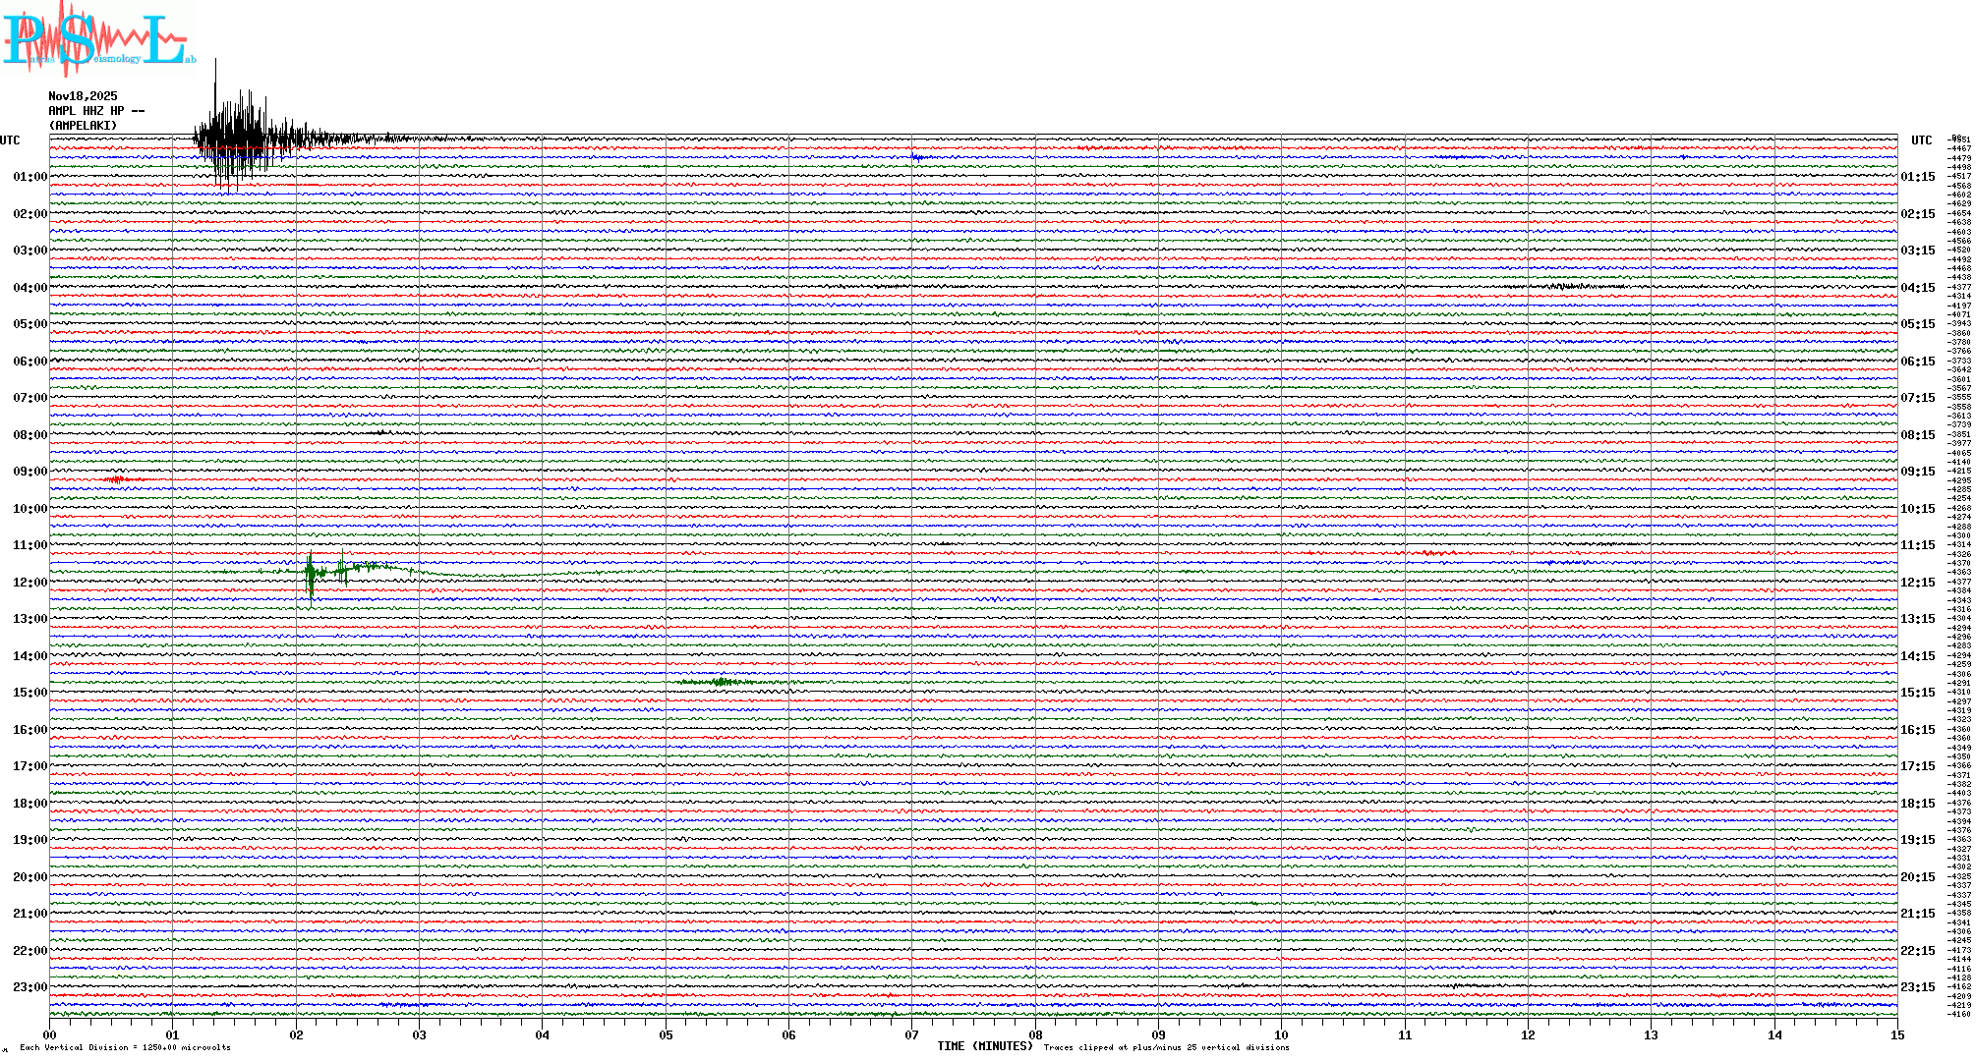
Task: Click minute 07 on the bottom axis
Action: tap(911, 1035)
